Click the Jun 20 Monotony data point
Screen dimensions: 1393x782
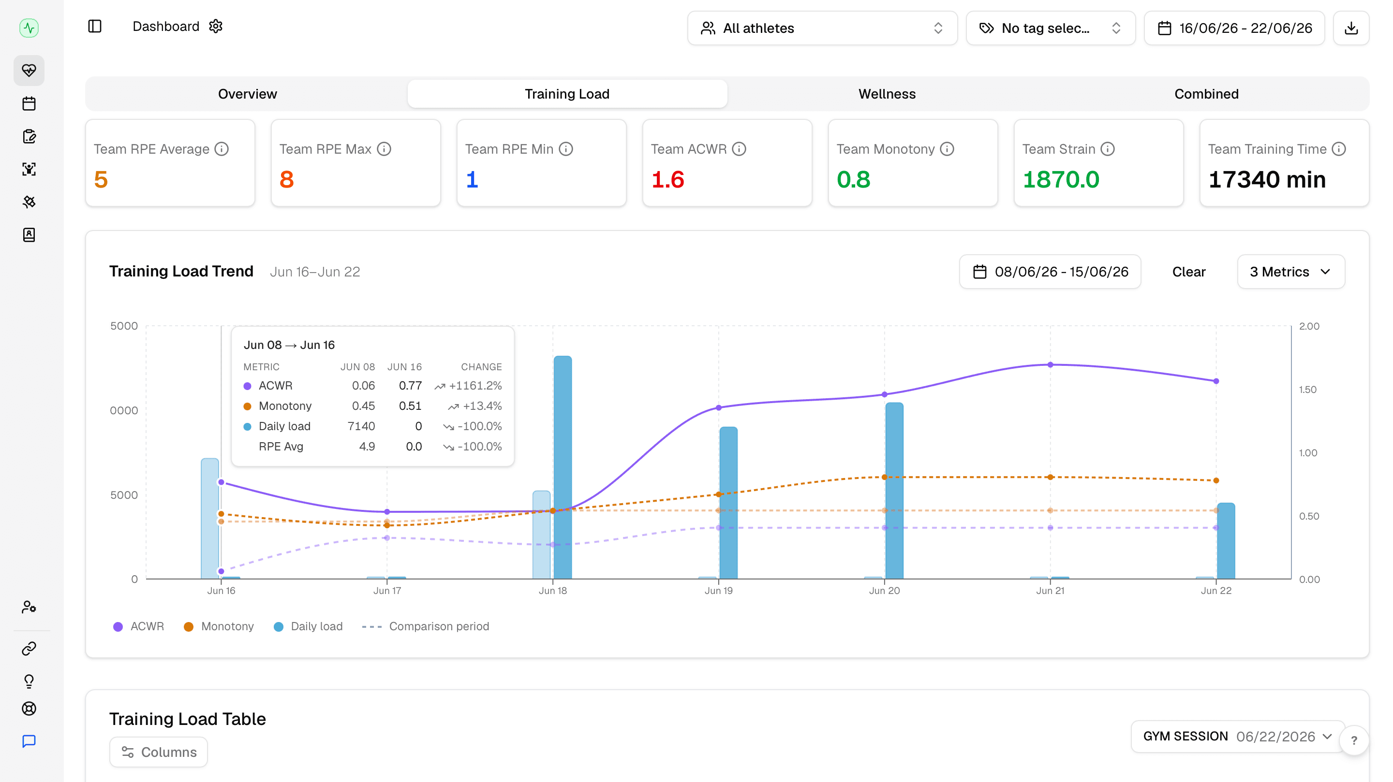pos(885,477)
